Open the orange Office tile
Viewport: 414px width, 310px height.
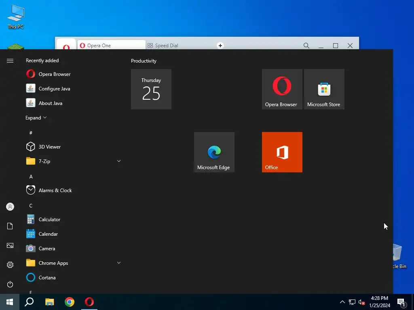pyautogui.click(x=282, y=152)
